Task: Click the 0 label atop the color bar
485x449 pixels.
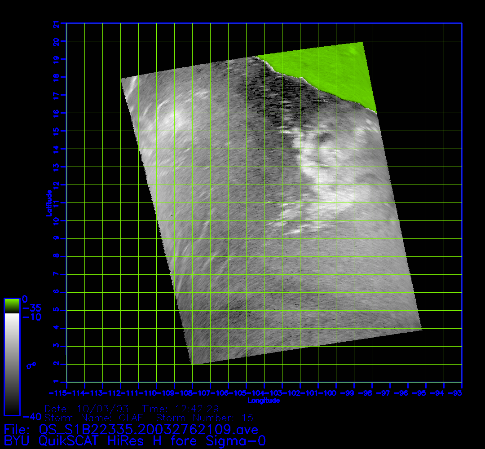Action: 25,299
